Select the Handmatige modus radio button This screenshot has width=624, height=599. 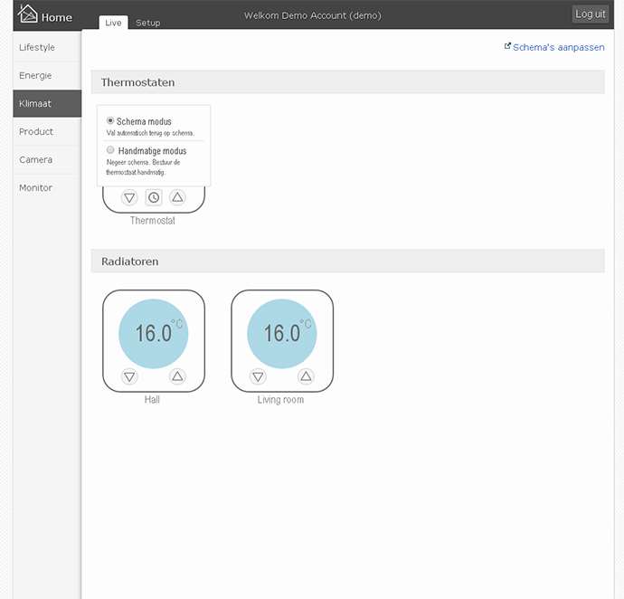110,150
